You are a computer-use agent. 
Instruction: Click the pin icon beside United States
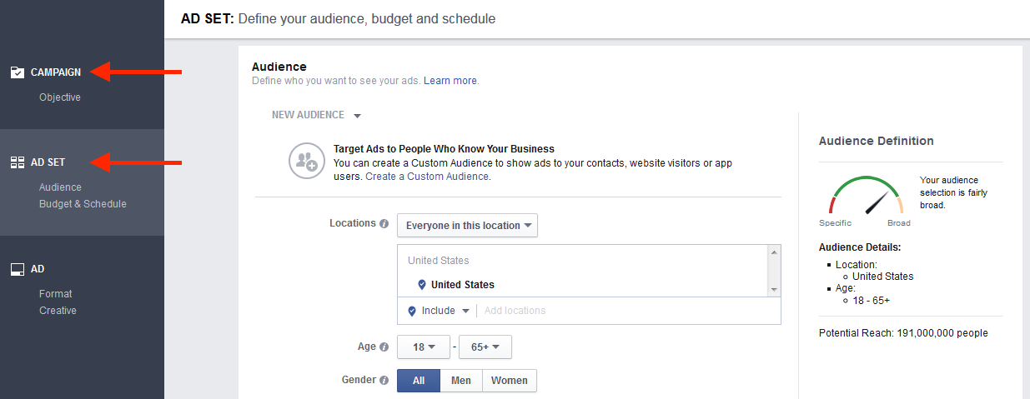tap(421, 285)
